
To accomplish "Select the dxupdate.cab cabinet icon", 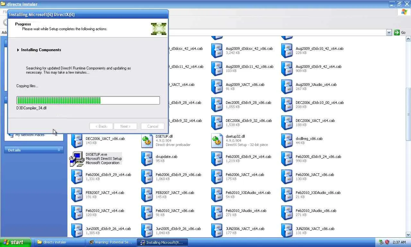I will point(147,159).
